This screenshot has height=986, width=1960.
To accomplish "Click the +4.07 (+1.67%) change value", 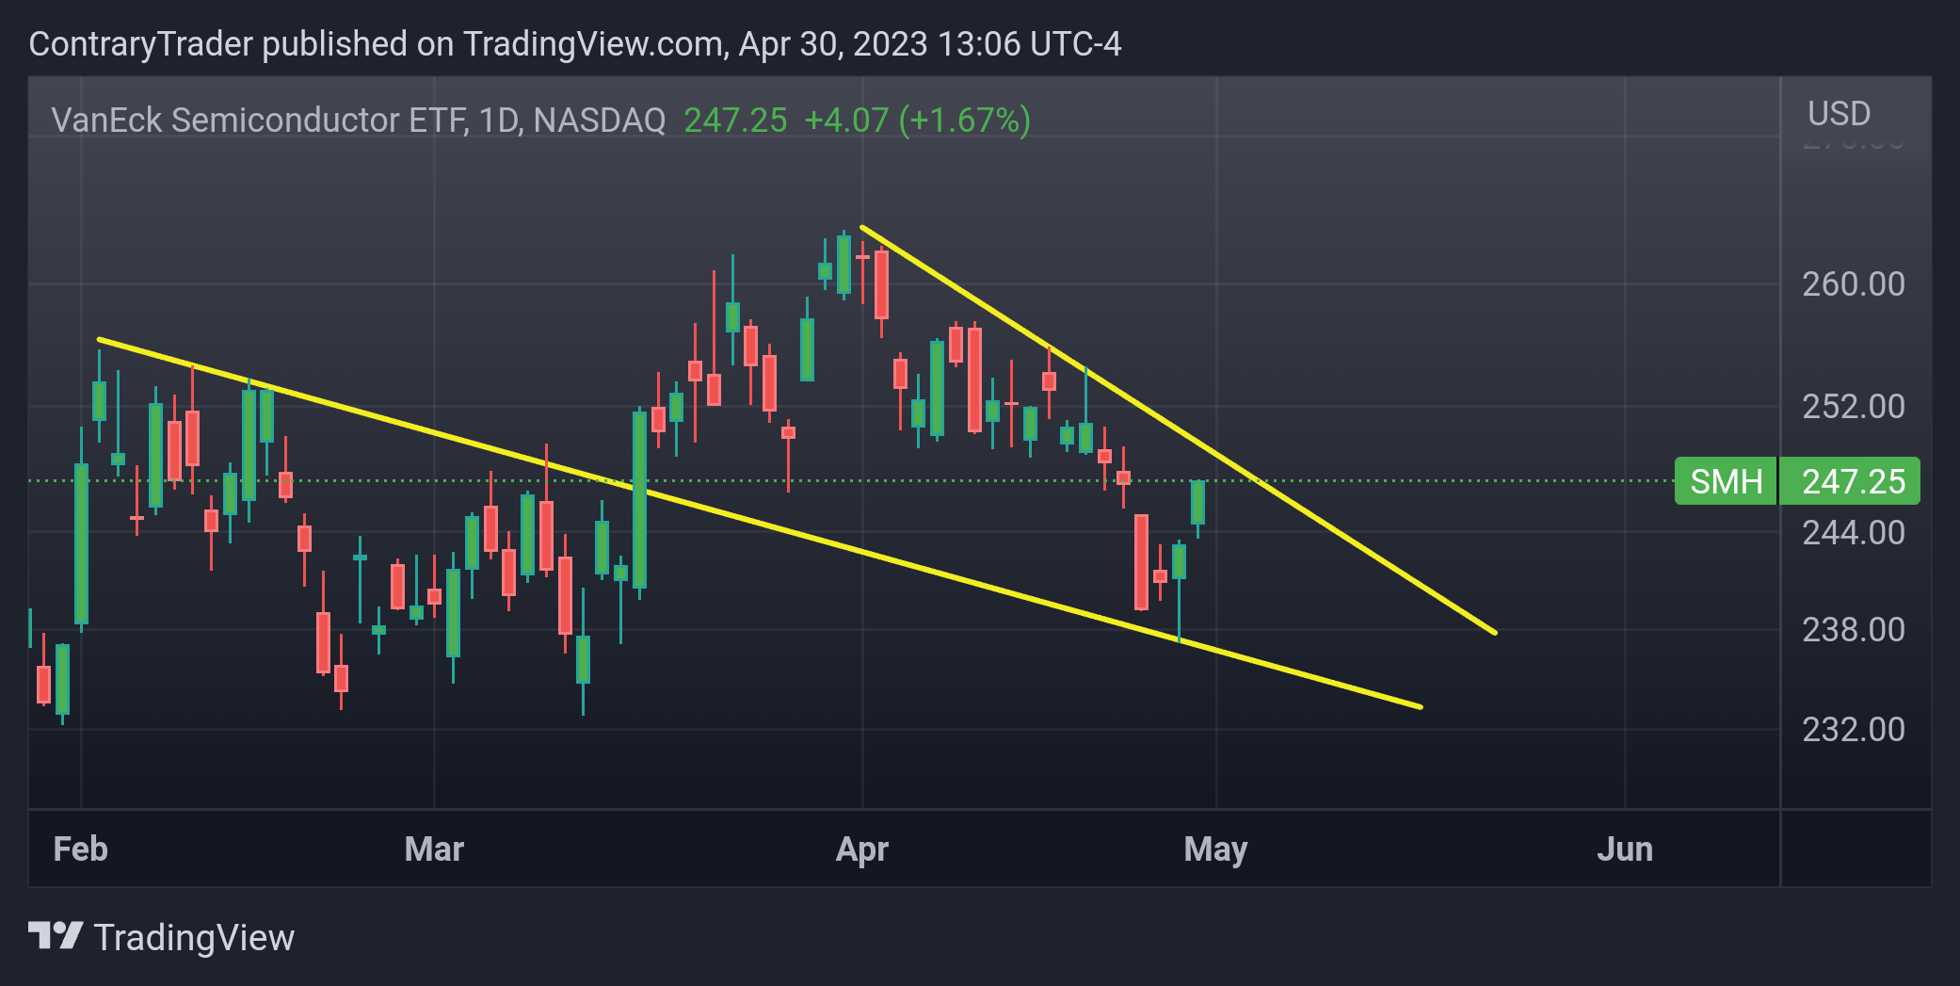I will tap(917, 121).
